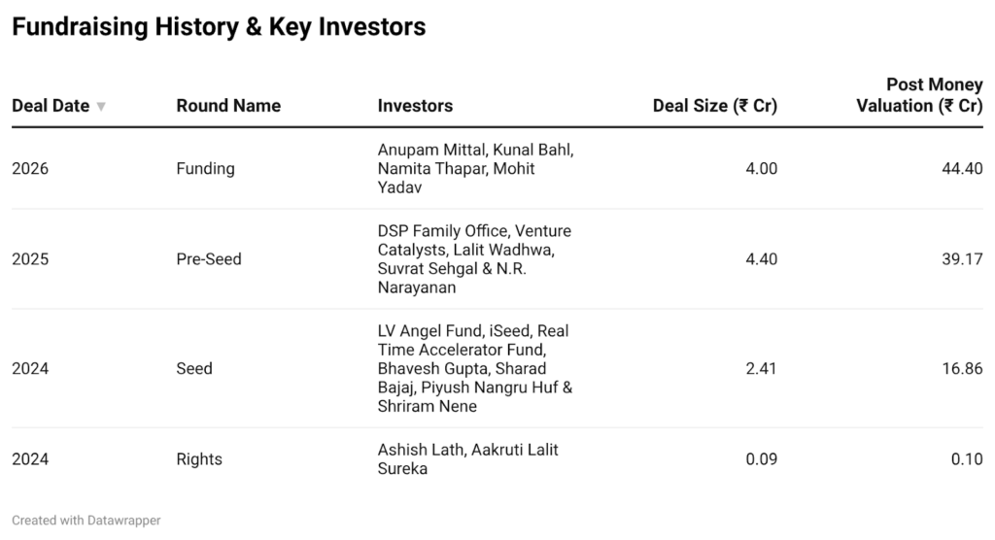Click the Rights round name cell
Viewport: 995px width, 540px height.
199,458
